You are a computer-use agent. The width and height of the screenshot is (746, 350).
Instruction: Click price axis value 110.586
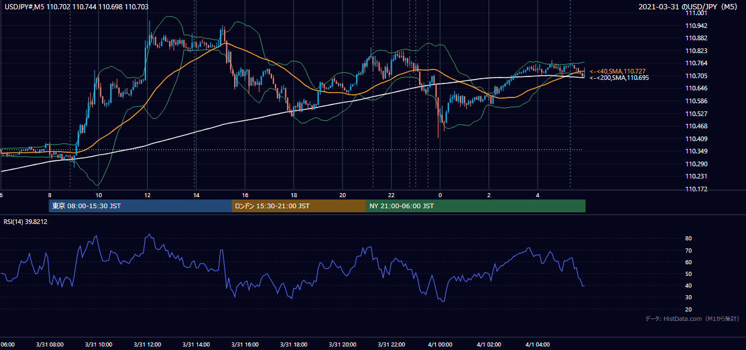coord(698,101)
